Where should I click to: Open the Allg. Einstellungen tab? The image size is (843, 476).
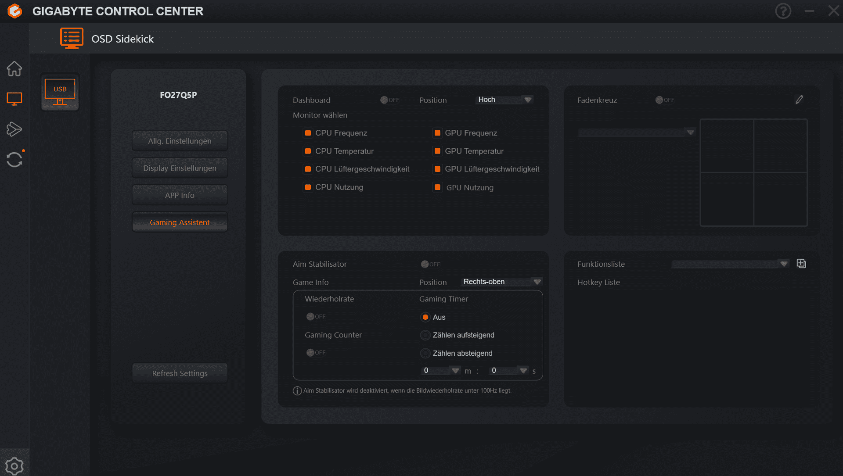[x=180, y=141]
